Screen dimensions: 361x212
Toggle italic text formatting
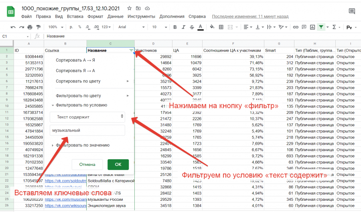183,27
